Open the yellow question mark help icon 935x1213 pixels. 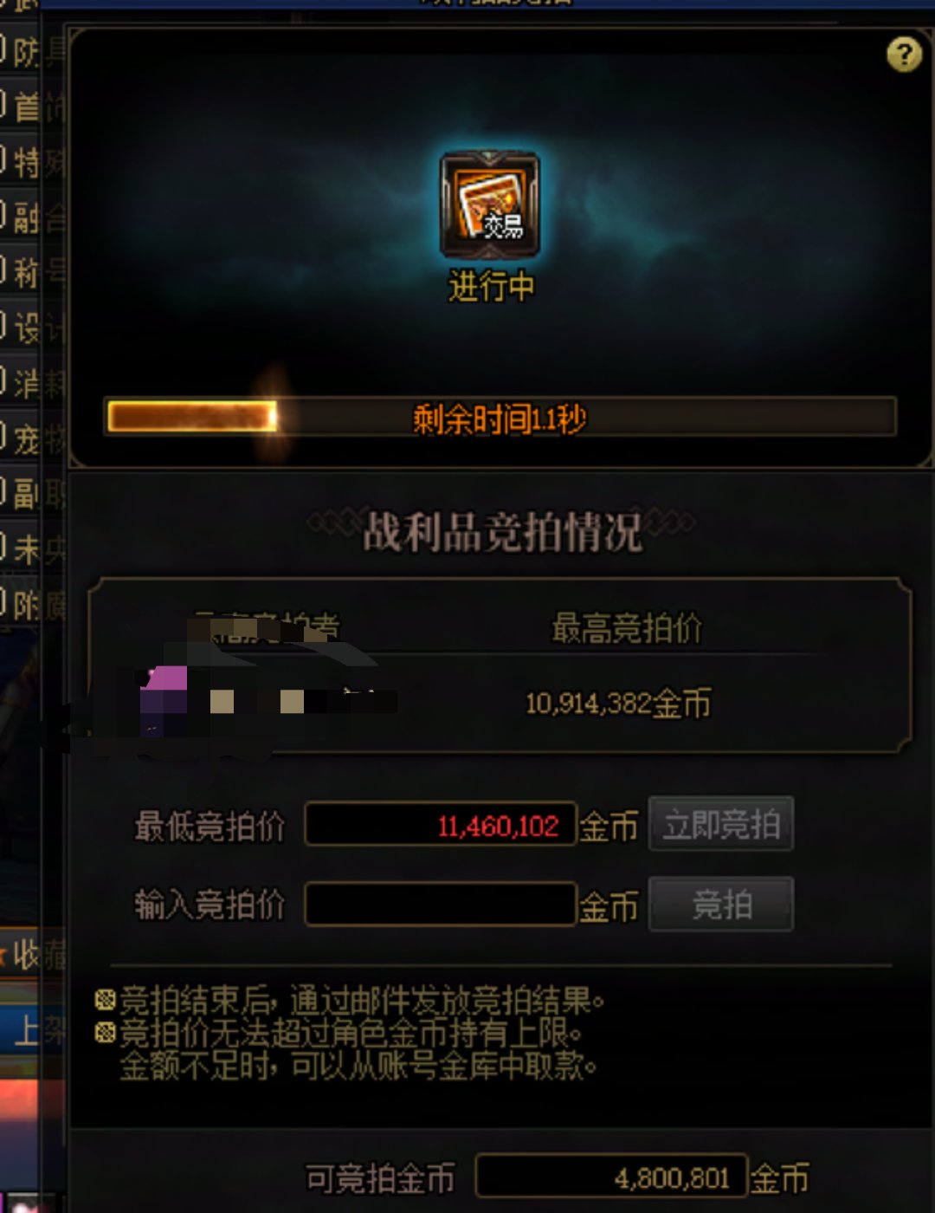coord(904,55)
